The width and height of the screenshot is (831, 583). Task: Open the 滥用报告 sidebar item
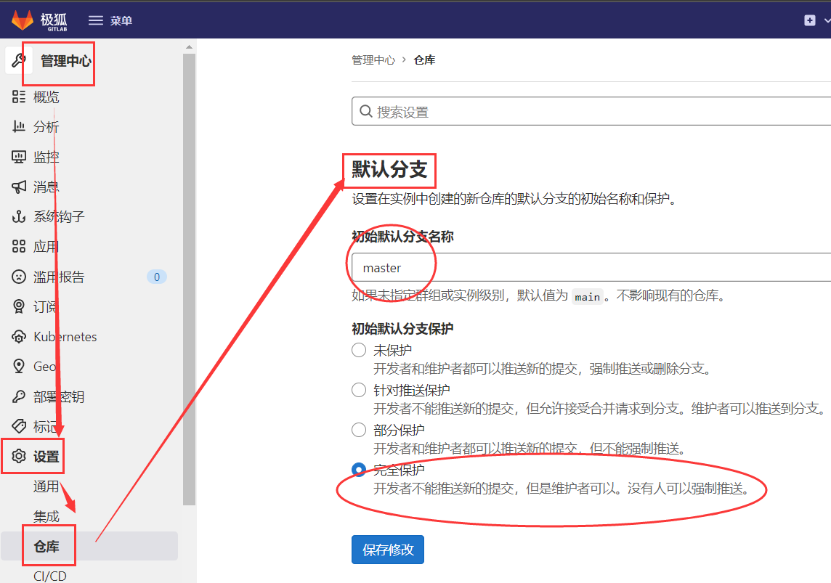point(59,277)
